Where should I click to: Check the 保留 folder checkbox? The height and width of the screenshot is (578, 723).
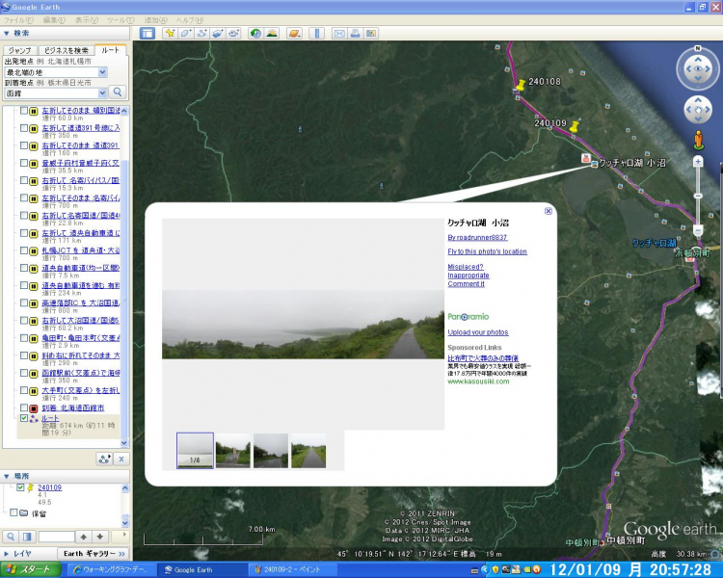13,513
